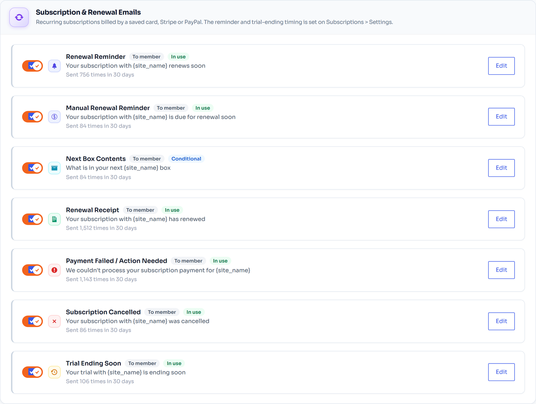The width and height of the screenshot is (536, 404).
Task: Select the Manual Renewal Reminder title
Action: click(x=108, y=108)
